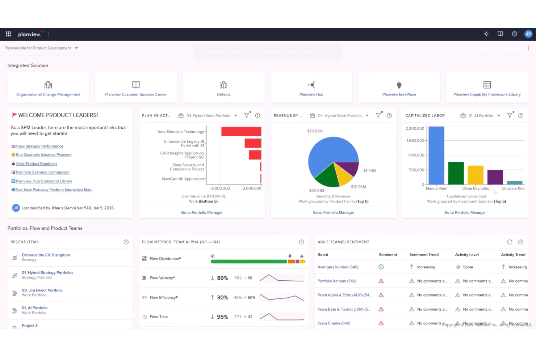Open the Planview IdeaPlace tile

click(x=399, y=88)
